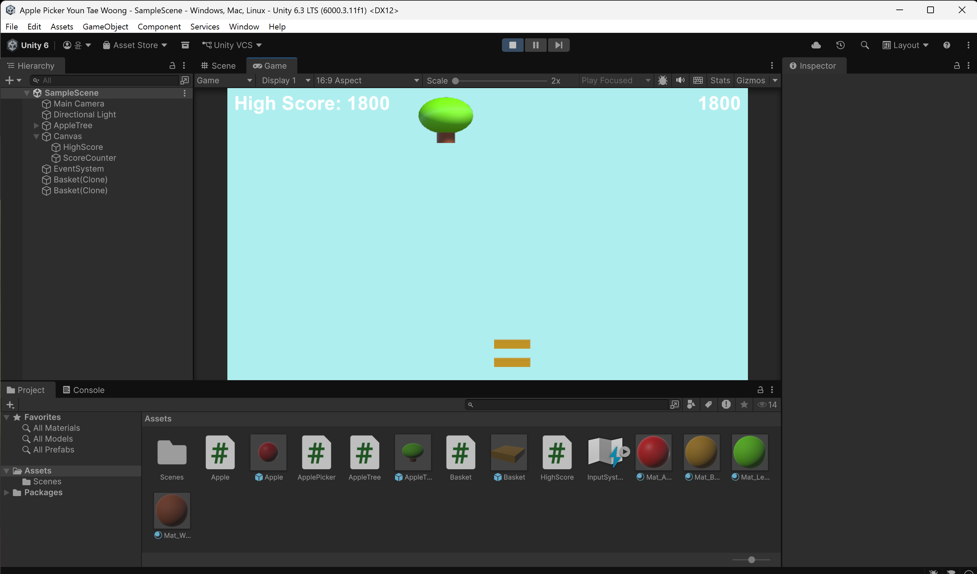
Task: Switch to the Console tab
Action: [84, 390]
